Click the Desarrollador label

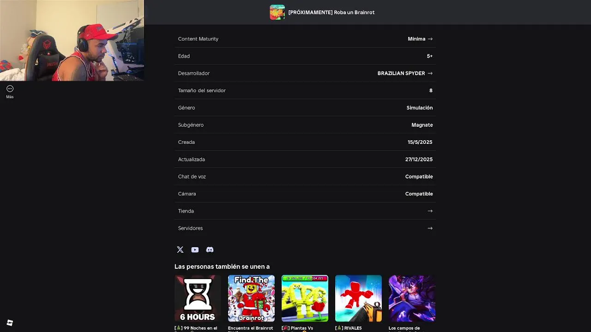click(193, 73)
